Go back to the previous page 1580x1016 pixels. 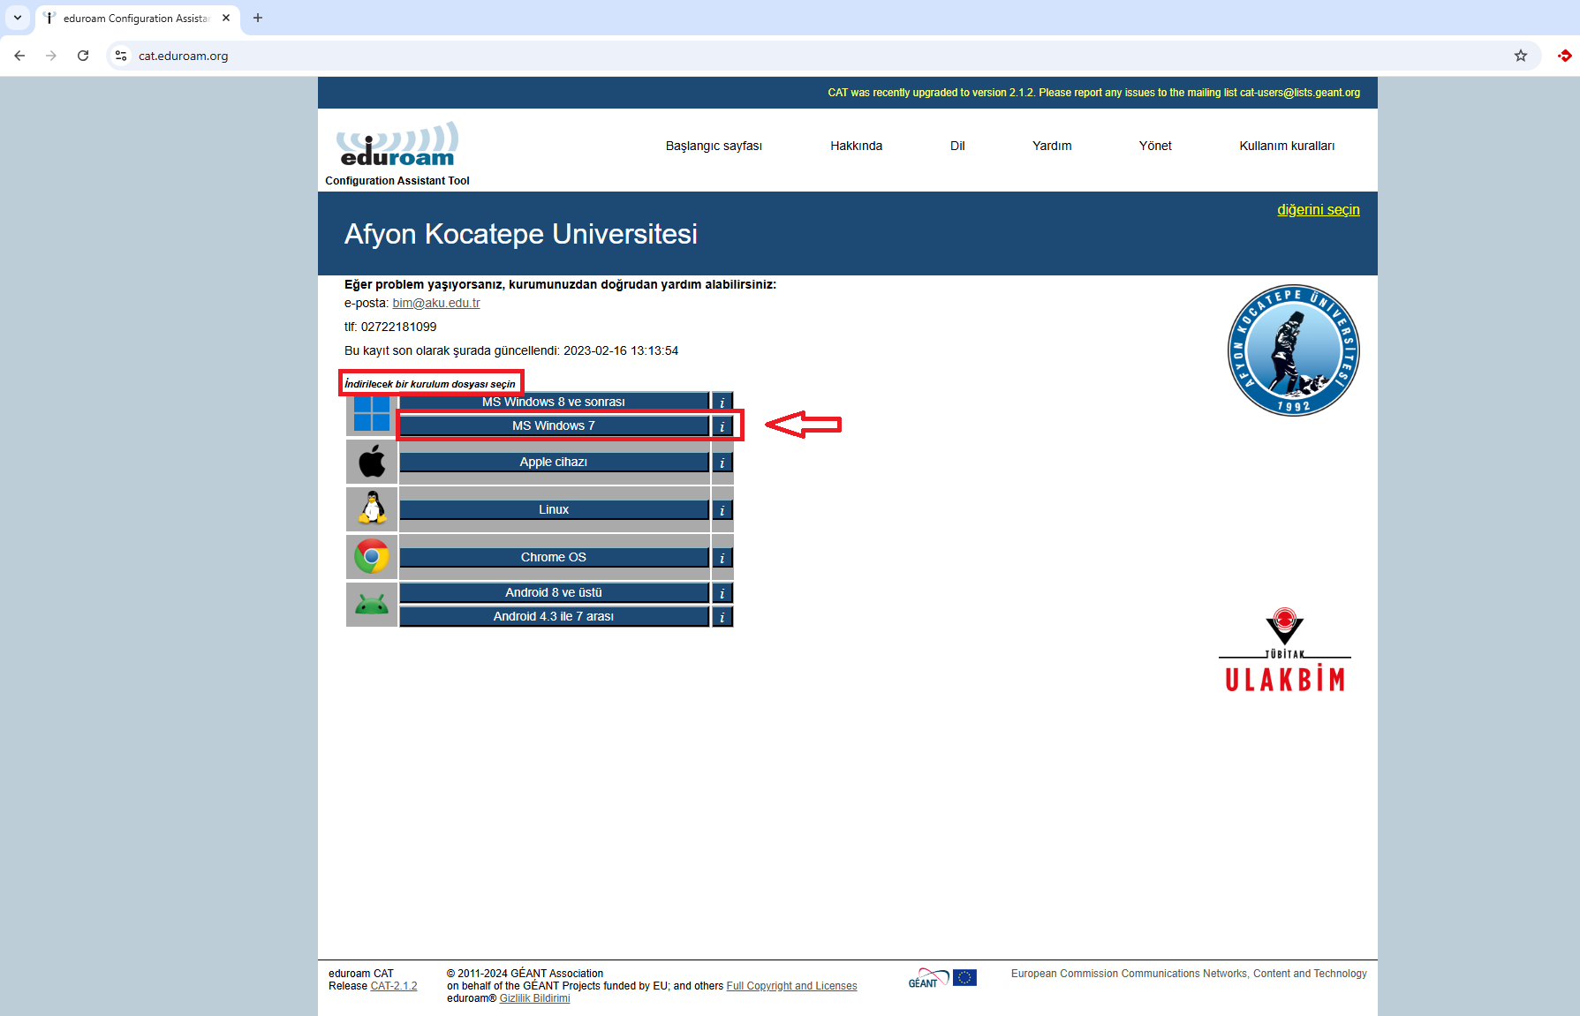(19, 56)
